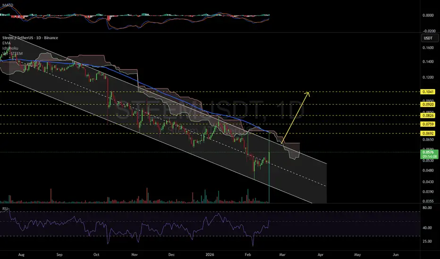Click the 0.1200 price axis value
The image size is (440, 259).
pyautogui.click(x=428, y=77)
